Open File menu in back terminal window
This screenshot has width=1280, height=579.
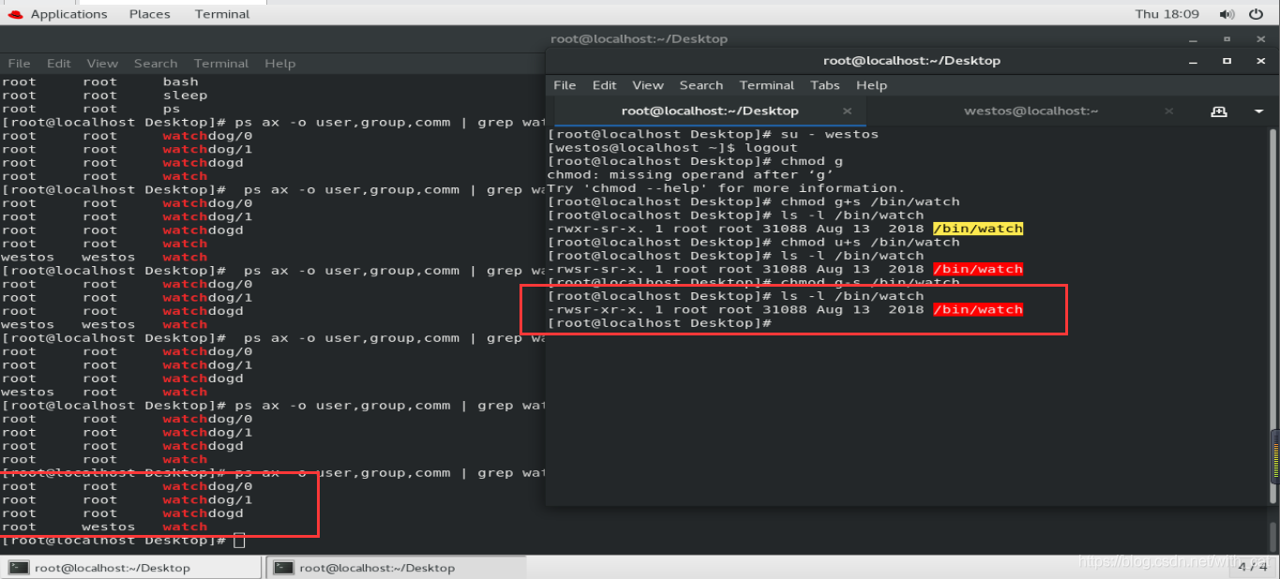(19, 64)
